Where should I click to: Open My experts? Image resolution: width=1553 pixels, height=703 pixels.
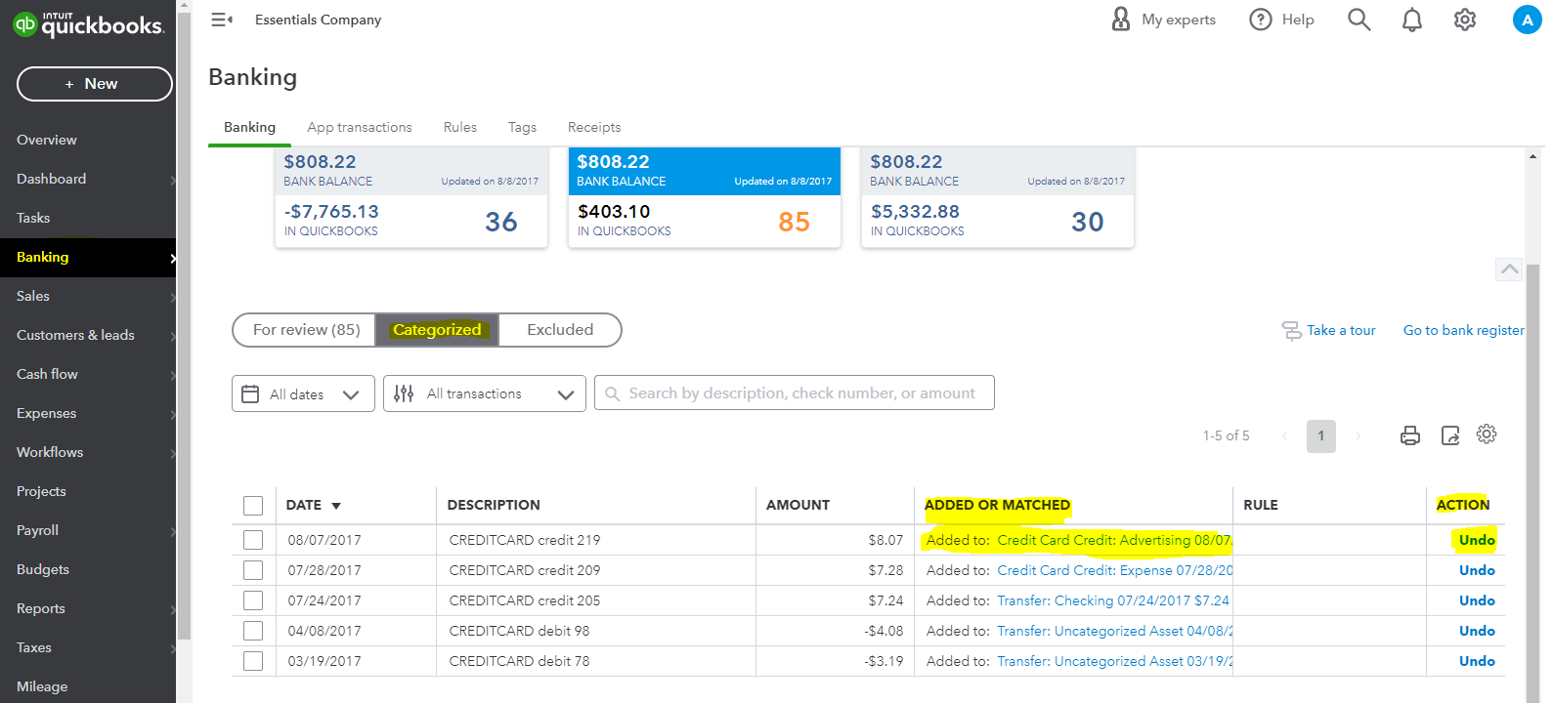point(1163,20)
